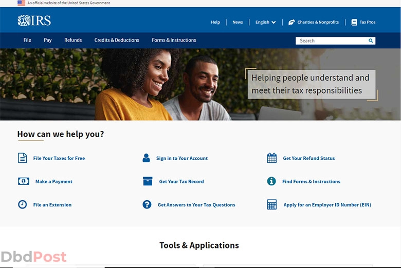
Task: Open the Forms & Instructions menu
Action: 174,40
